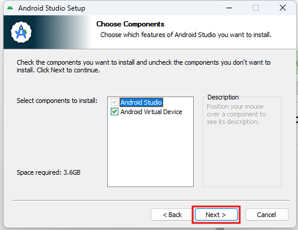
Task: Select the Android Studio component row
Action: (141, 102)
